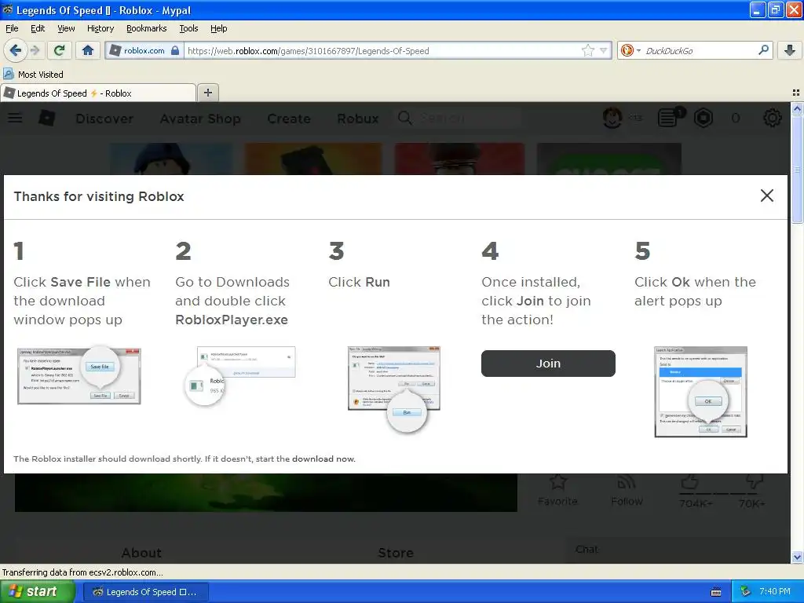Open the Windows start button

tap(38, 591)
